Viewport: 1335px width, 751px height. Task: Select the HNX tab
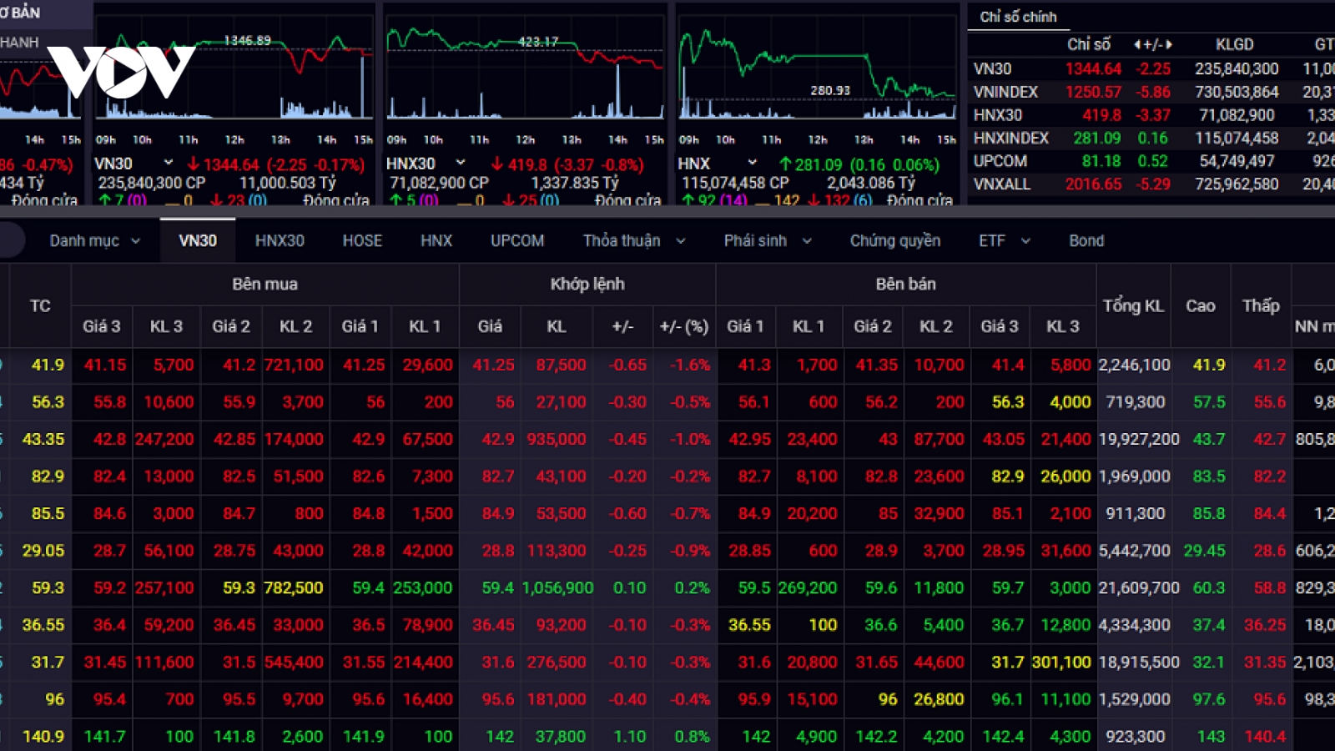point(436,240)
